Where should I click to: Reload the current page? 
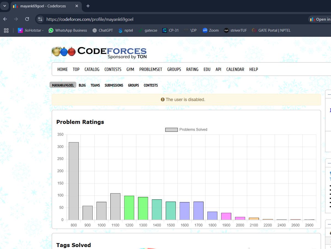pyautogui.click(x=27, y=19)
